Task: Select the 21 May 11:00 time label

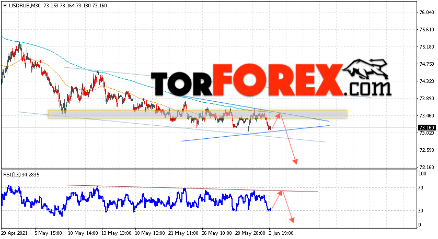Action: point(183,233)
